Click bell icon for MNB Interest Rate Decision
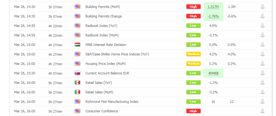The image size is (276, 116). pyautogui.click(x=262, y=45)
